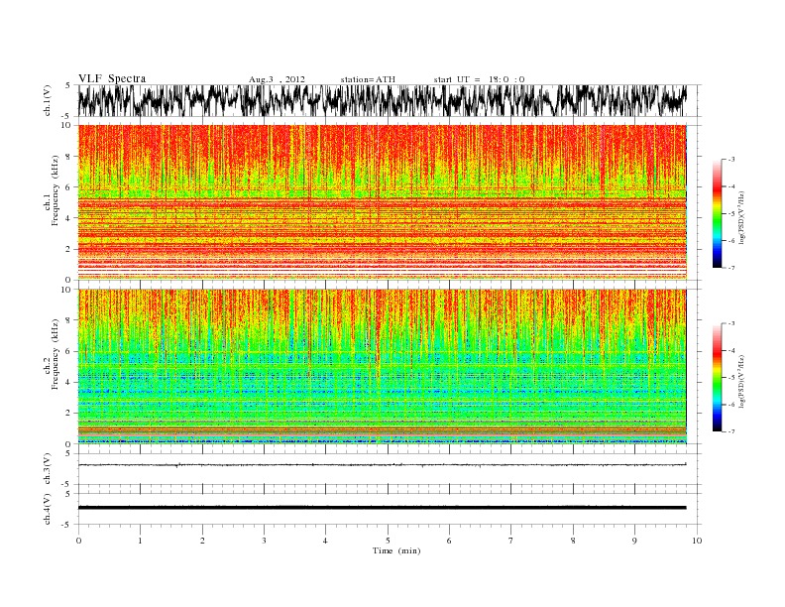Select the date text "Aug.3 , 2012"

pyautogui.click(x=277, y=79)
